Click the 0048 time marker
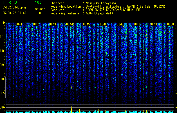 pyautogui.click(x=137, y=24)
